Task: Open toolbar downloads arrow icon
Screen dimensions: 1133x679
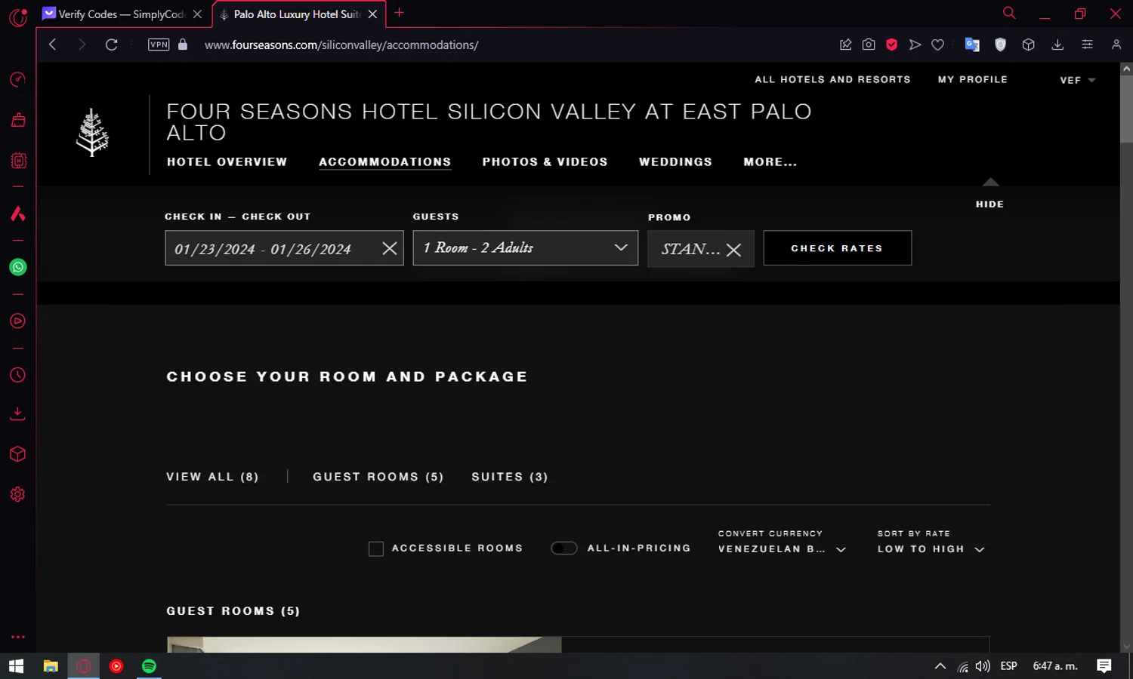Action: click(x=1057, y=45)
